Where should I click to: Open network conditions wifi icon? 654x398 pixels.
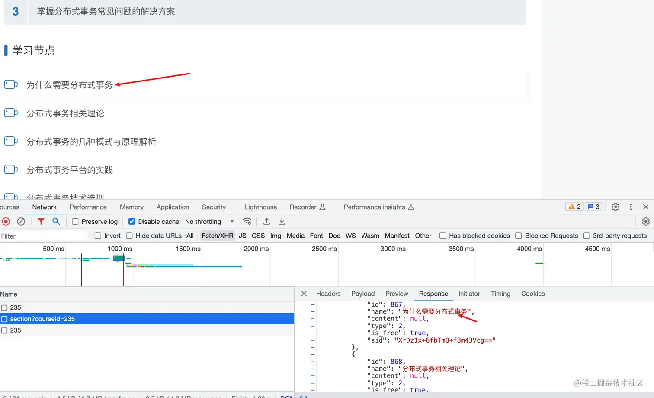[x=247, y=221]
